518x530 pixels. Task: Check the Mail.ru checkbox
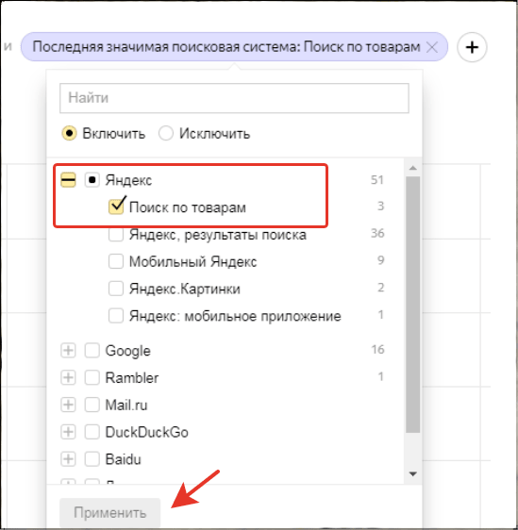pyautogui.click(x=92, y=405)
